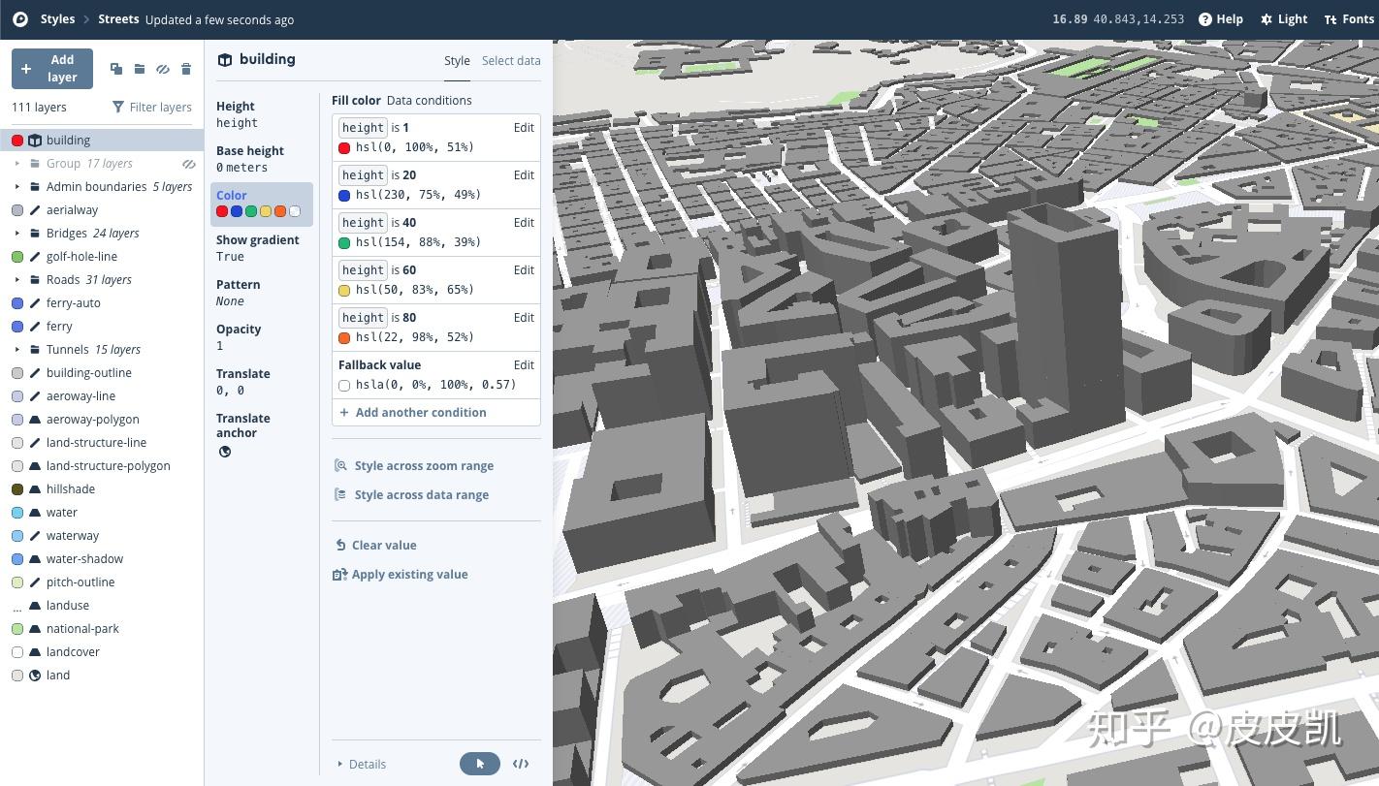1379x786 pixels.
Task: Expand the Tunnels layer group
Action: tap(19, 349)
